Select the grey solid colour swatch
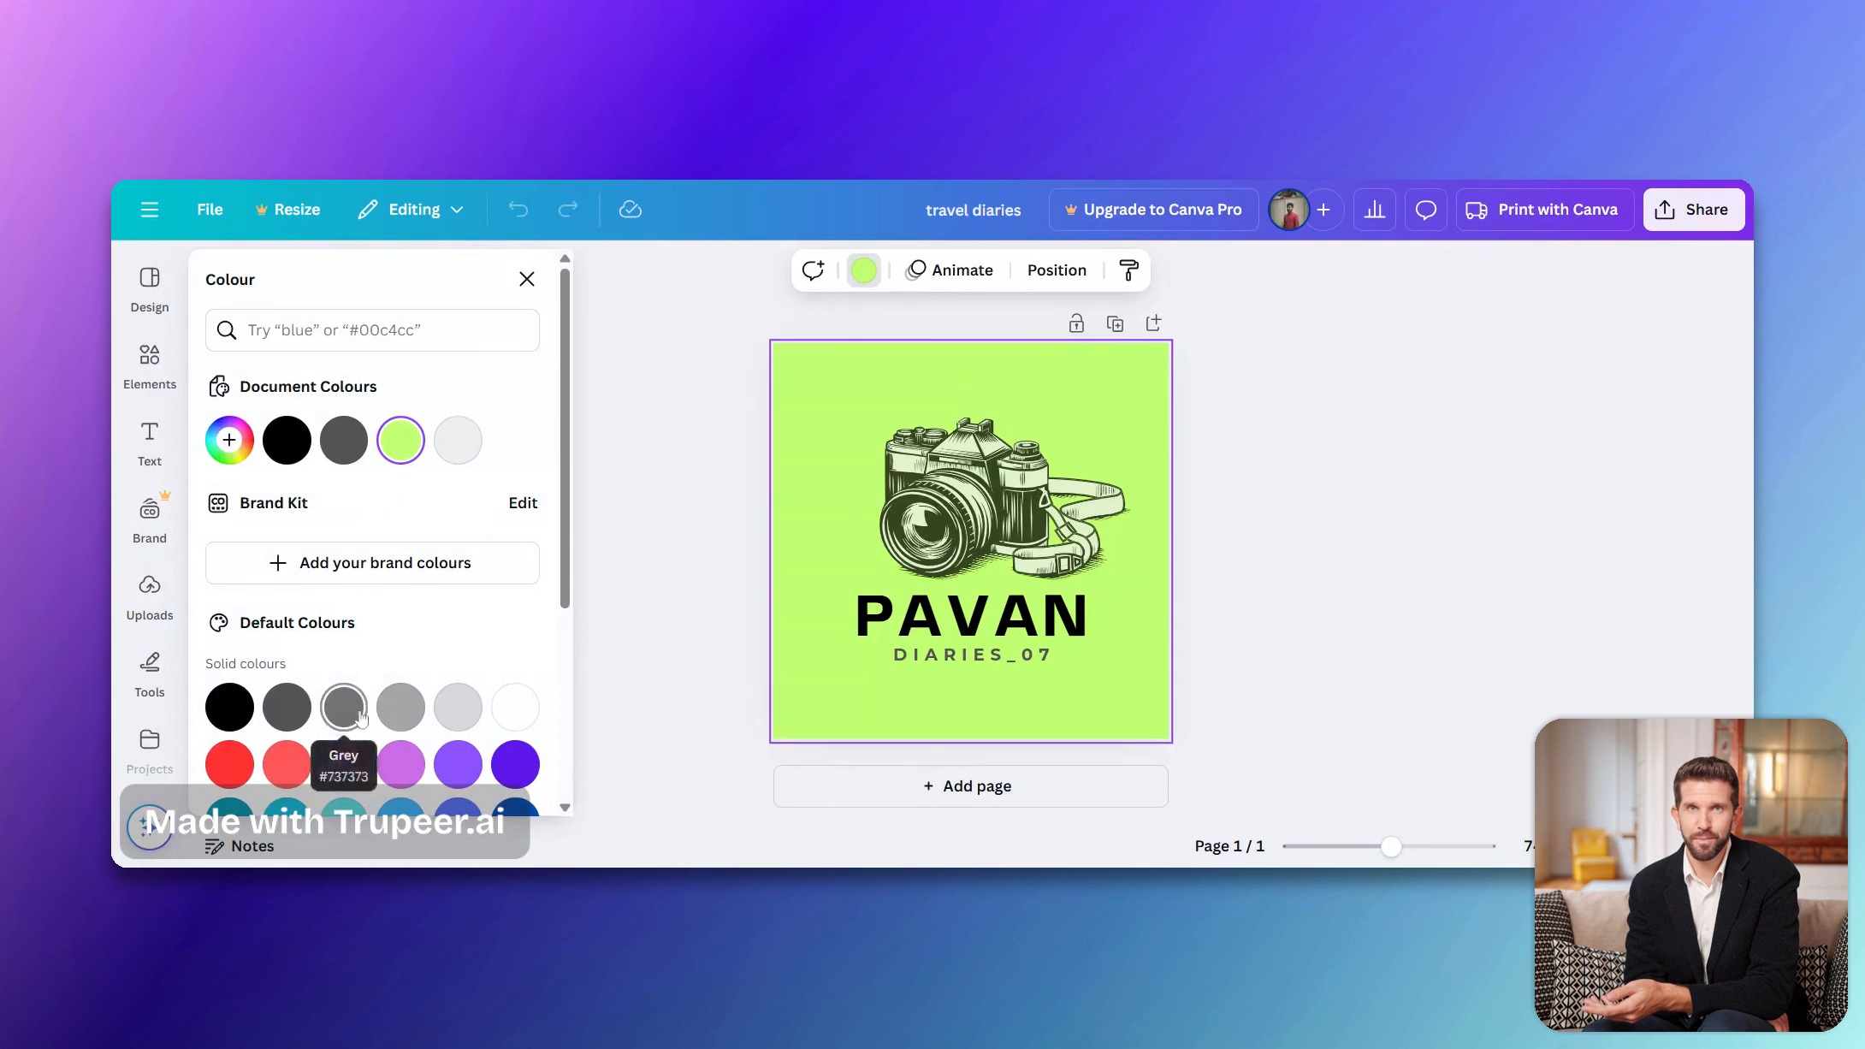This screenshot has height=1049, width=1865. [x=343, y=707]
